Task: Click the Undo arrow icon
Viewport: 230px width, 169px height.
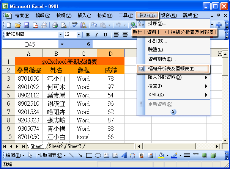Action: pyautogui.click(x=118, y=25)
